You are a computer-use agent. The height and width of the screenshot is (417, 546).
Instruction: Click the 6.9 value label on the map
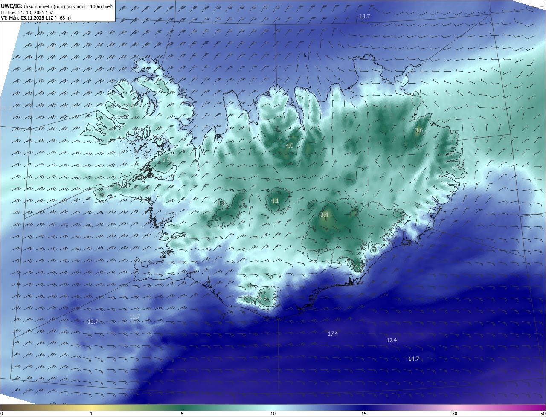click(101, 195)
